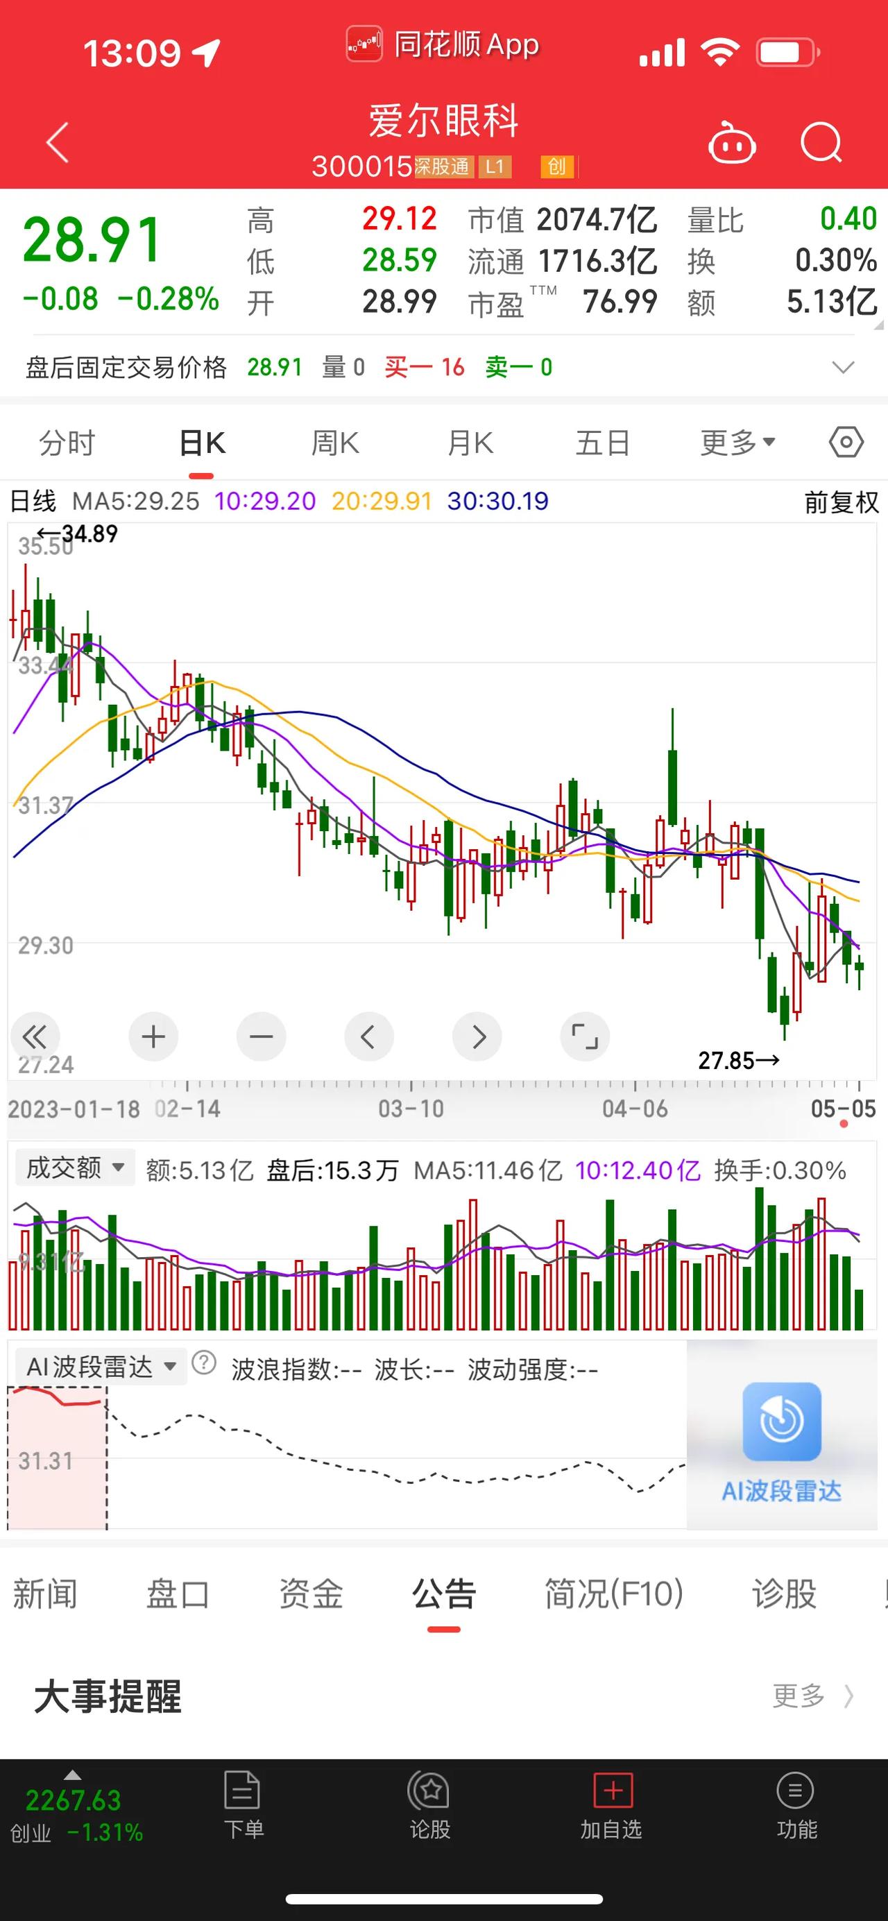Tap the 换手:0.30% turnover readout
The width and height of the screenshot is (888, 1921).
[780, 1170]
